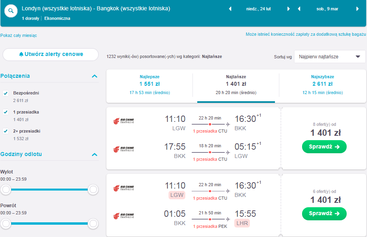The image size is (367, 237).
Task: Disable the 2+ przesiadki checkbox
Action: 6,131
